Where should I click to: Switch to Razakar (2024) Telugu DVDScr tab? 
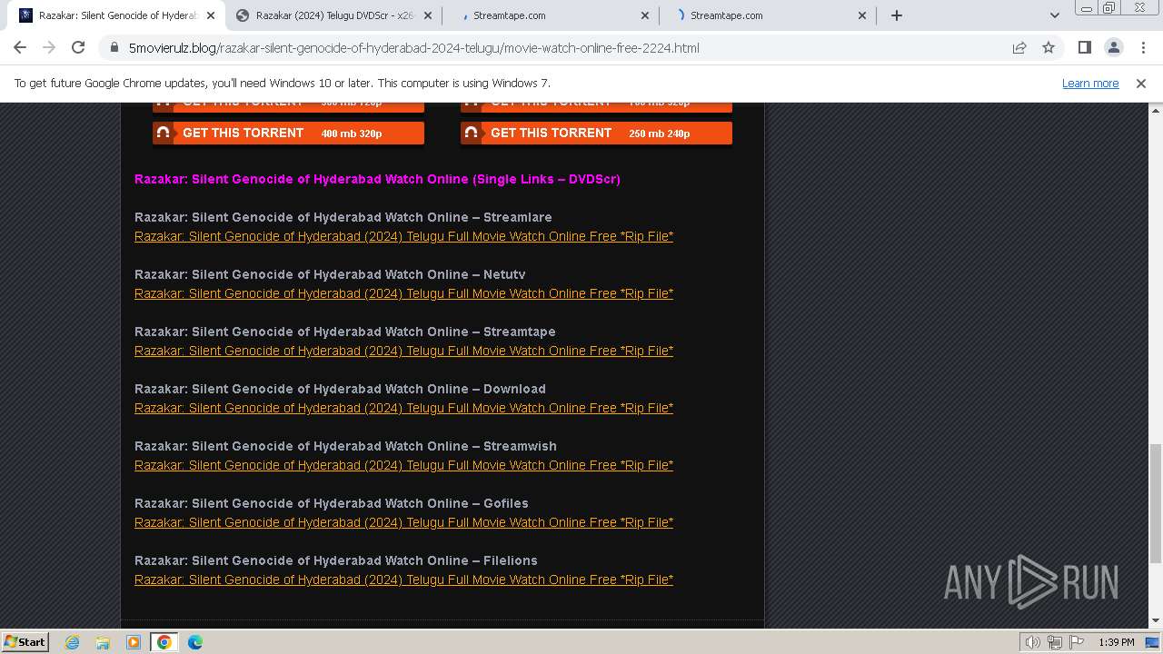pos(333,15)
